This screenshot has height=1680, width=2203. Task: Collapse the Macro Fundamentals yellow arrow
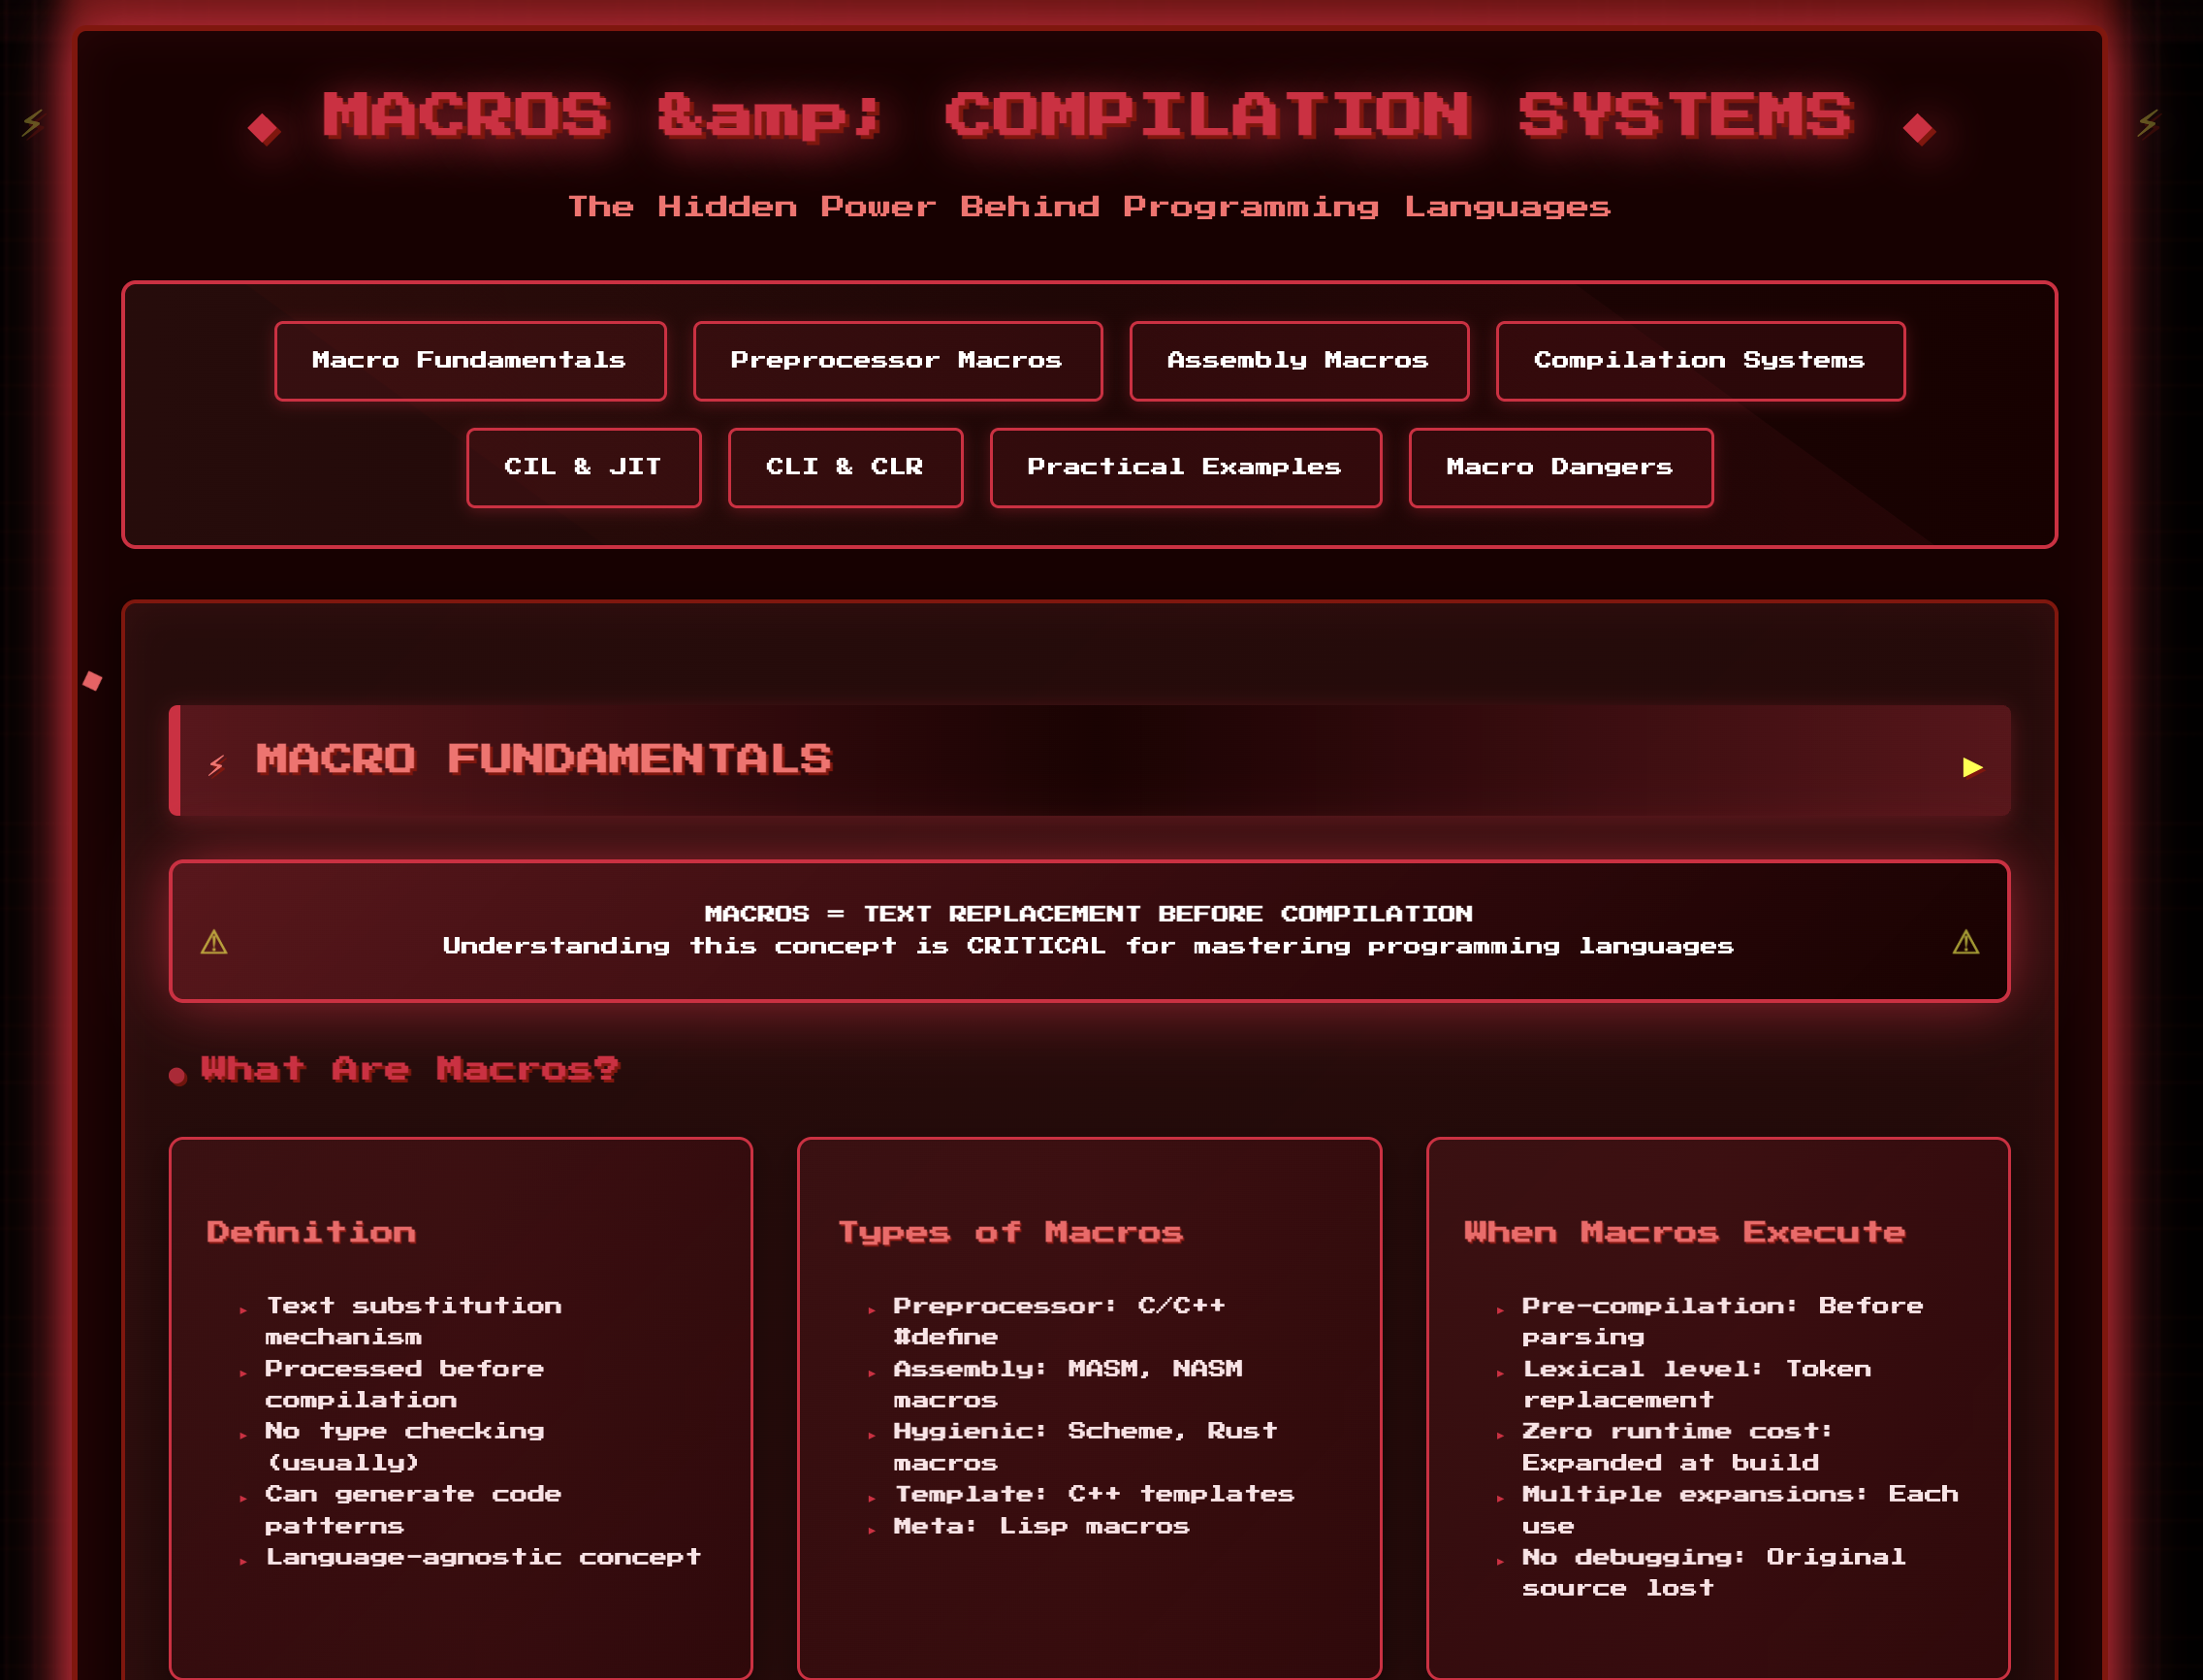coord(1972,767)
